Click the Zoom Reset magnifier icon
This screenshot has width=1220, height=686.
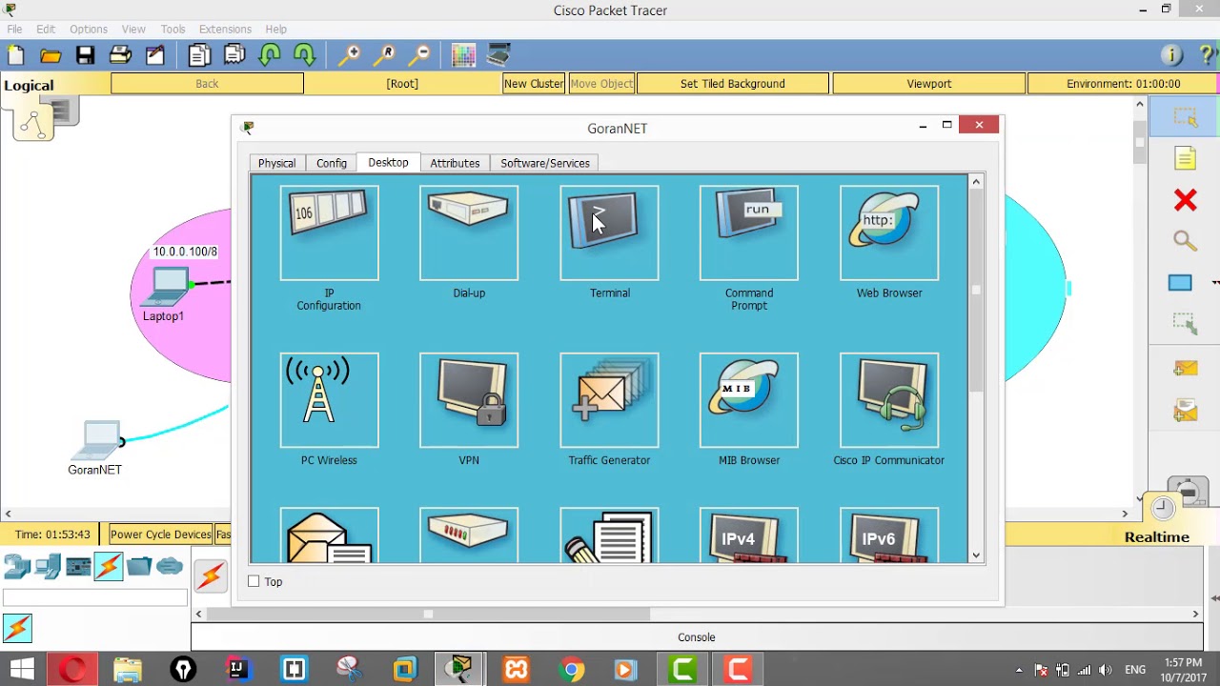click(385, 55)
